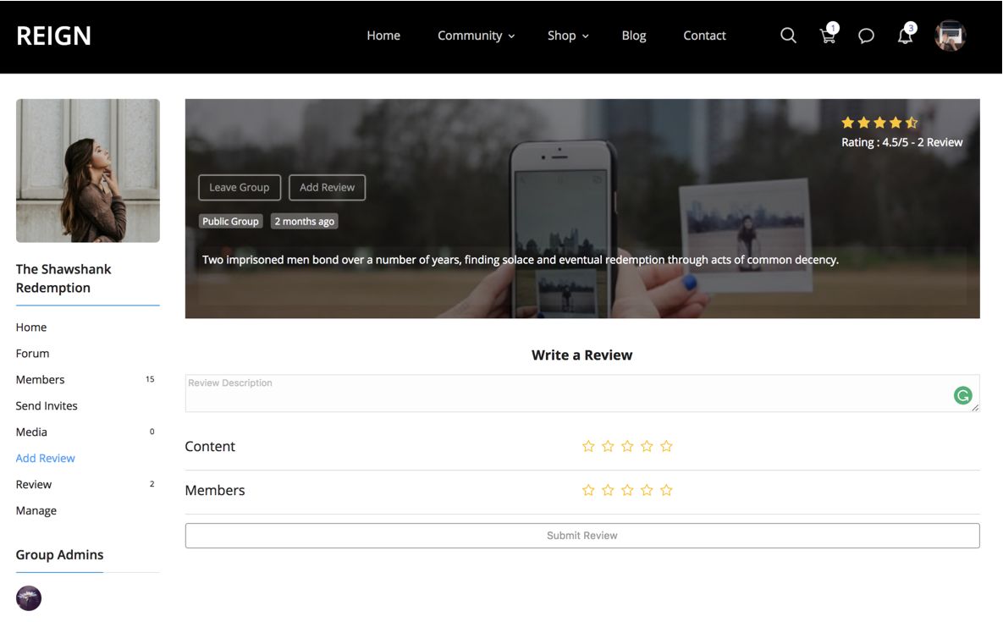Image resolution: width=1003 pixels, height=622 pixels.
Task: Rate Members three stars
Action: click(627, 490)
